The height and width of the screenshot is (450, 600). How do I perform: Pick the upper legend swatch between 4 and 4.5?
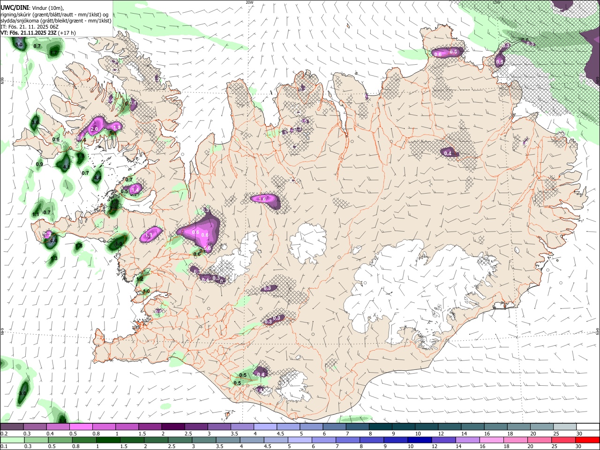[x=265, y=427]
